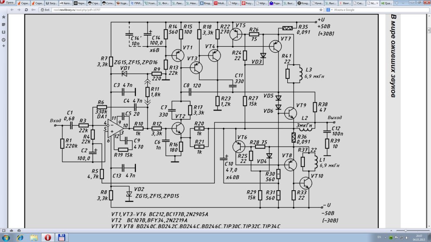The height and width of the screenshot is (242, 431).
Task: Open the Opera main menu button
Action: [9, 3]
